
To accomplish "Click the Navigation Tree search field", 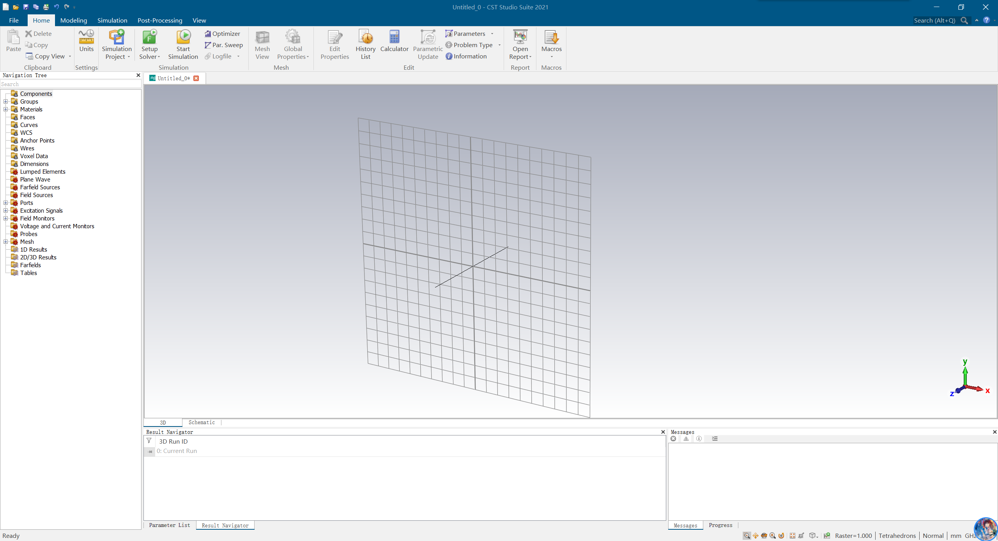I will point(70,84).
